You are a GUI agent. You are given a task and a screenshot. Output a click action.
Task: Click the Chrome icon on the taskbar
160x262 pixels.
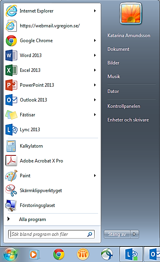[x=59, y=254]
